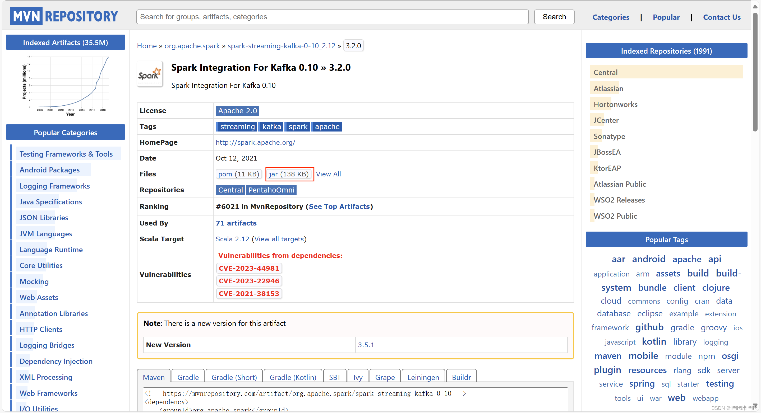Download the pom (11 KB) file
Viewport: 761px width, 413px height.
(x=238, y=174)
